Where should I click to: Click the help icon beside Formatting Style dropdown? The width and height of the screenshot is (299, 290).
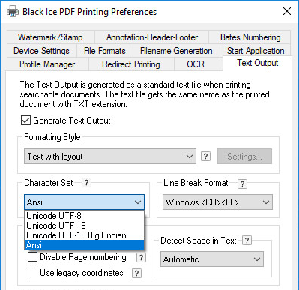coord(205,157)
